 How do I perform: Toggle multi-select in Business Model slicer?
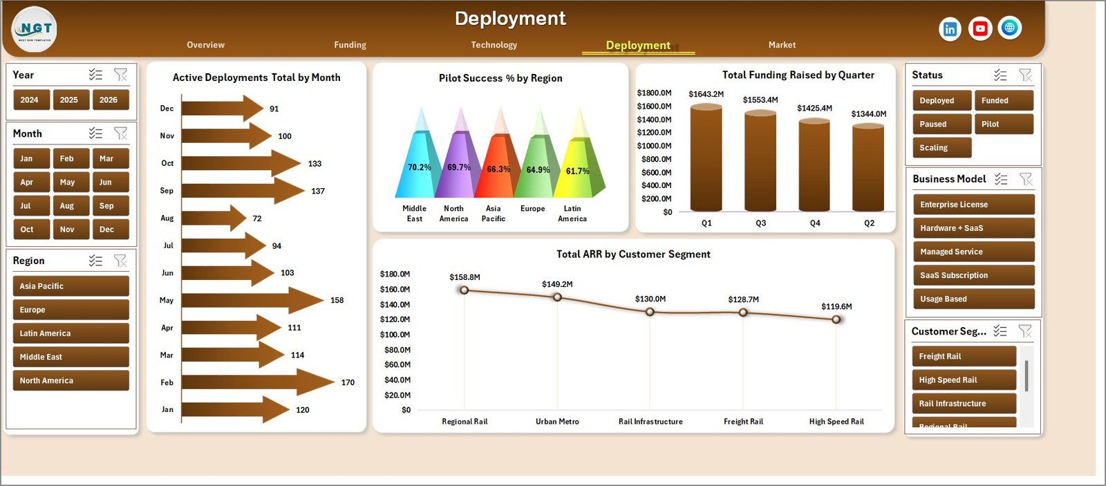pos(1001,179)
